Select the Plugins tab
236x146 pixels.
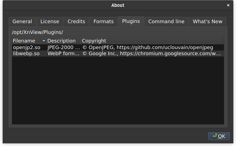[x=131, y=21]
